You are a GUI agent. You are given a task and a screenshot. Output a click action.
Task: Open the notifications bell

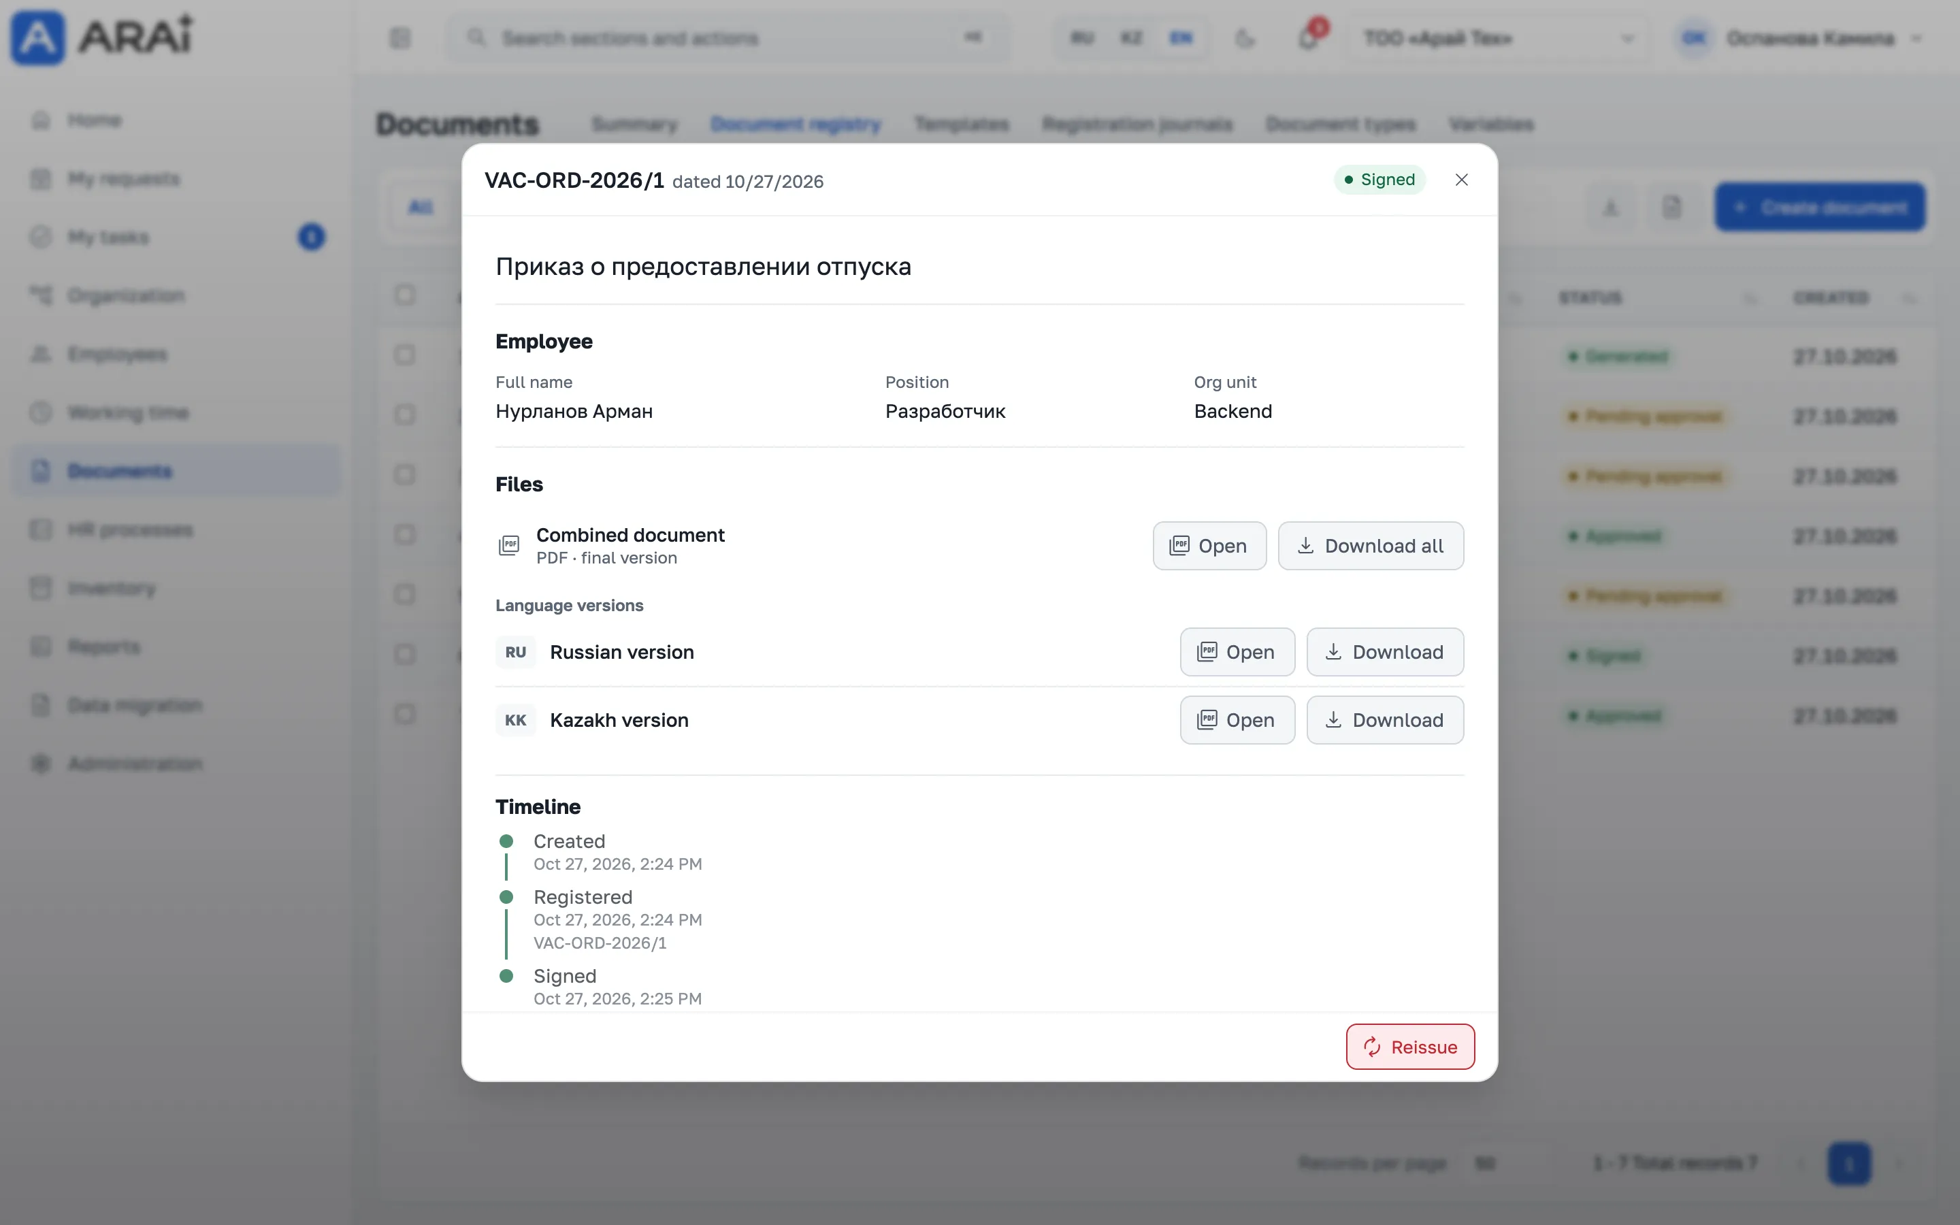point(1309,37)
